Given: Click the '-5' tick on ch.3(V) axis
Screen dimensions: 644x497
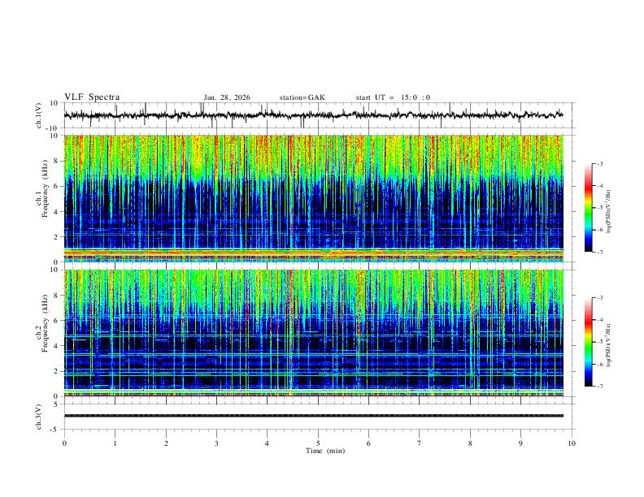Looking at the screenshot, I should 55,430.
